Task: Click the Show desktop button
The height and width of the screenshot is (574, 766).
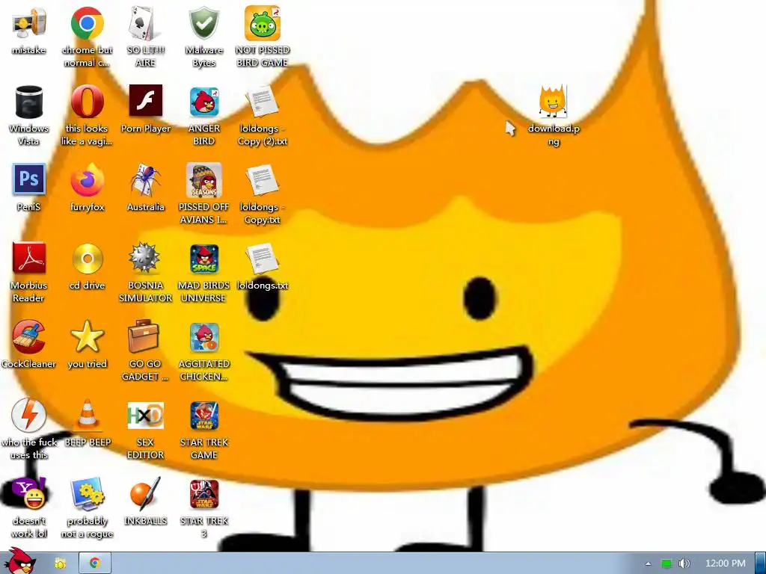Action: pos(761,564)
